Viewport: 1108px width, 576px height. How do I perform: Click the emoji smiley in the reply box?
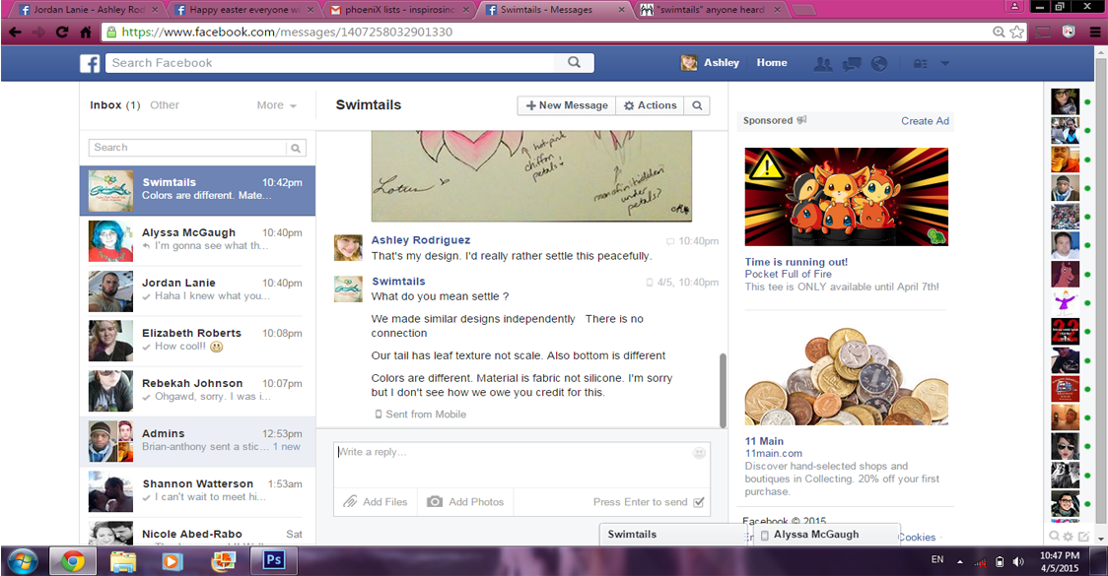tap(699, 453)
